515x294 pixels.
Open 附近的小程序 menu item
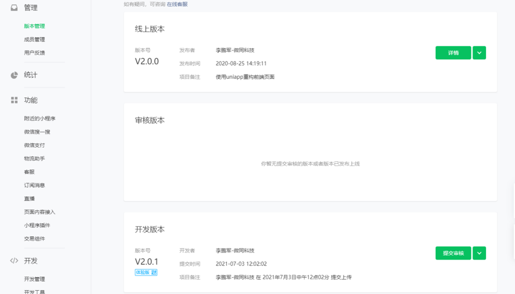click(x=40, y=119)
